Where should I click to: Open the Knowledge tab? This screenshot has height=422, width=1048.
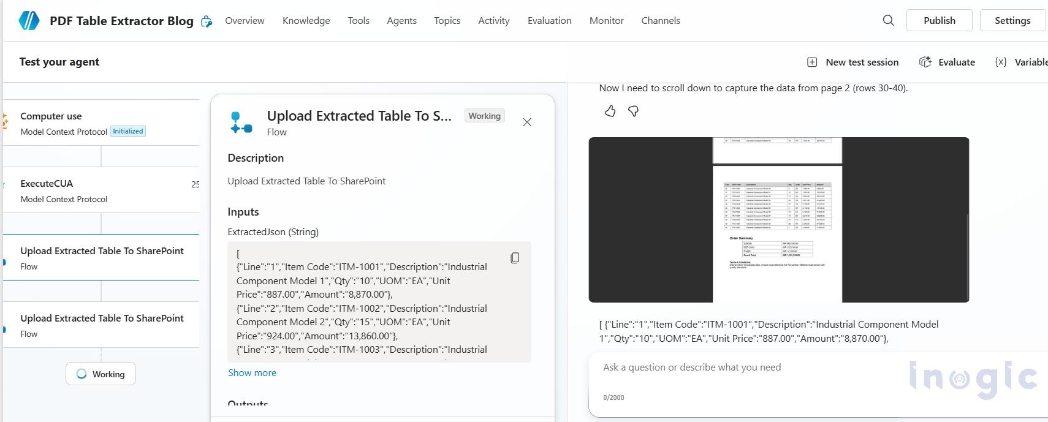[x=306, y=20]
